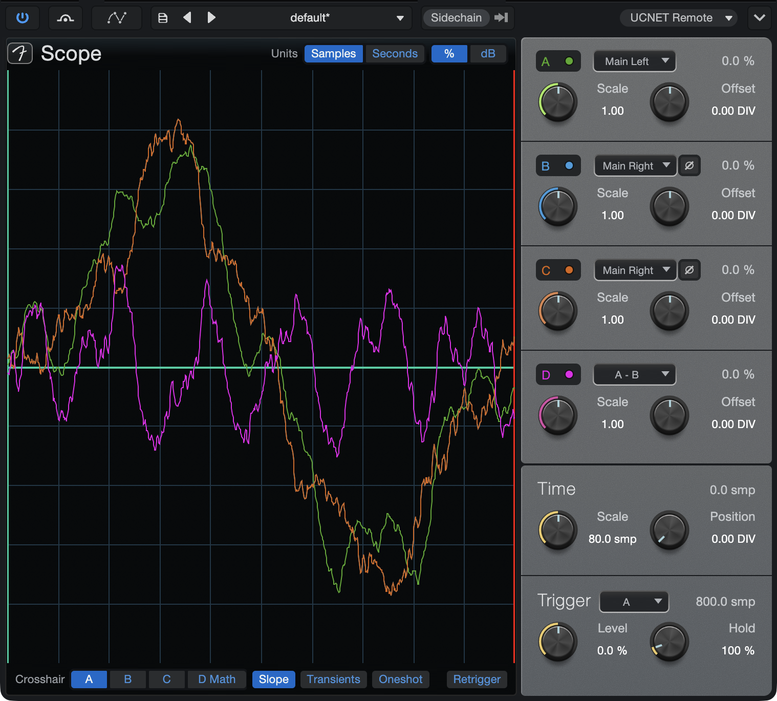Screen dimensions: 777x701
Task: Click channel D Offset knob
Action: (x=670, y=415)
